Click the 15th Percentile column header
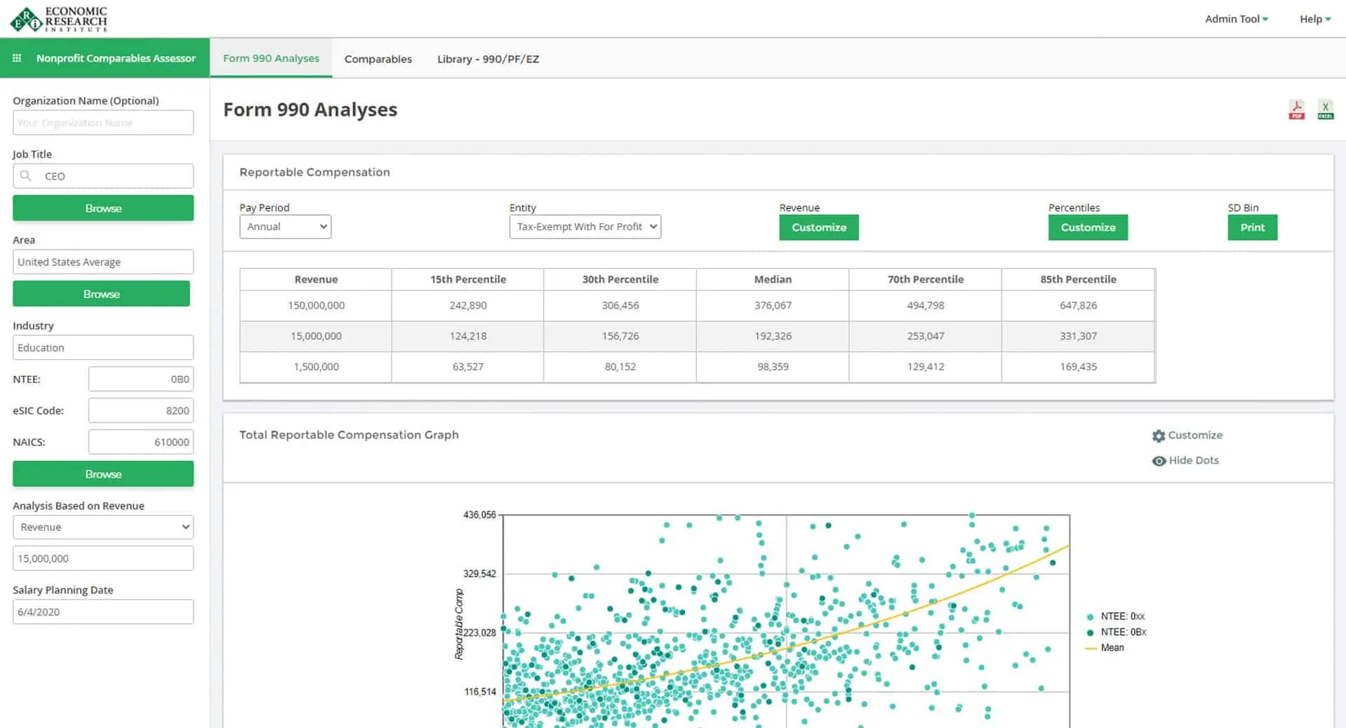This screenshot has width=1346, height=728. pos(468,279)
